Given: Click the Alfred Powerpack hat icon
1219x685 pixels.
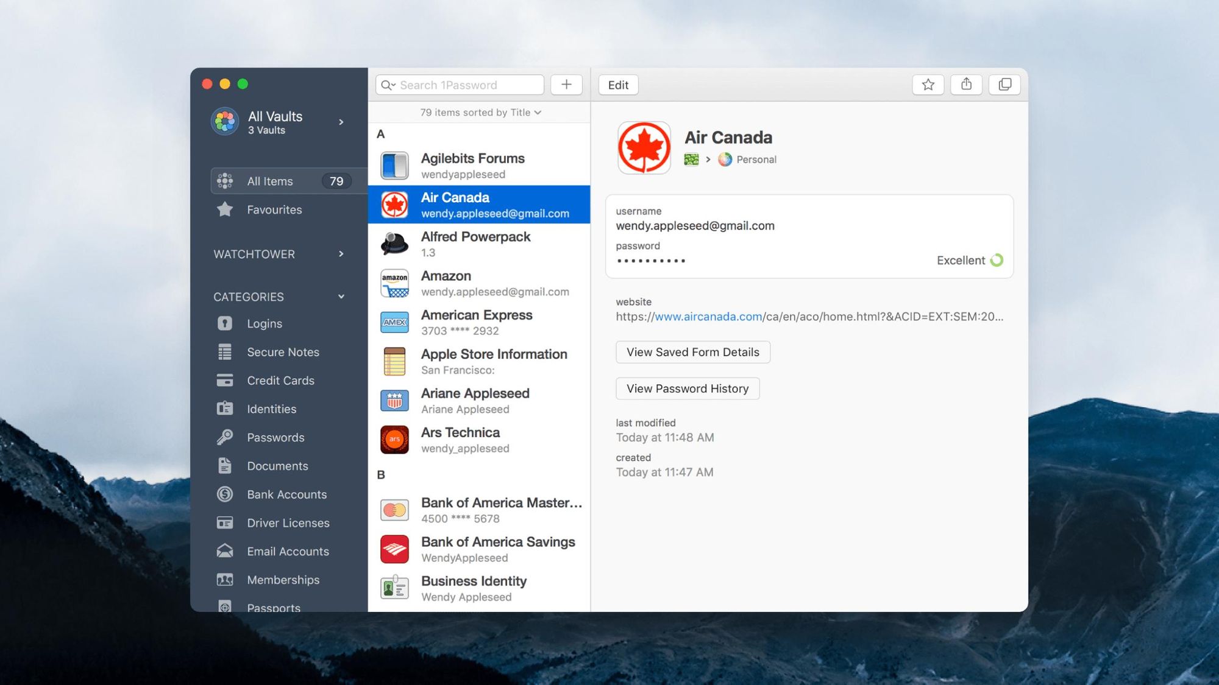Looking at the screenshot, I should click(394, 244).
